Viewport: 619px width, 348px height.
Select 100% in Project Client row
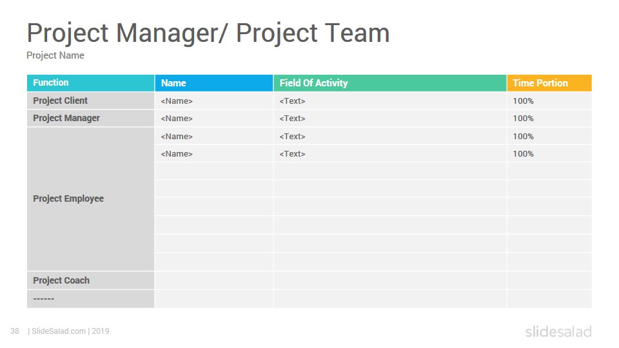523,101
